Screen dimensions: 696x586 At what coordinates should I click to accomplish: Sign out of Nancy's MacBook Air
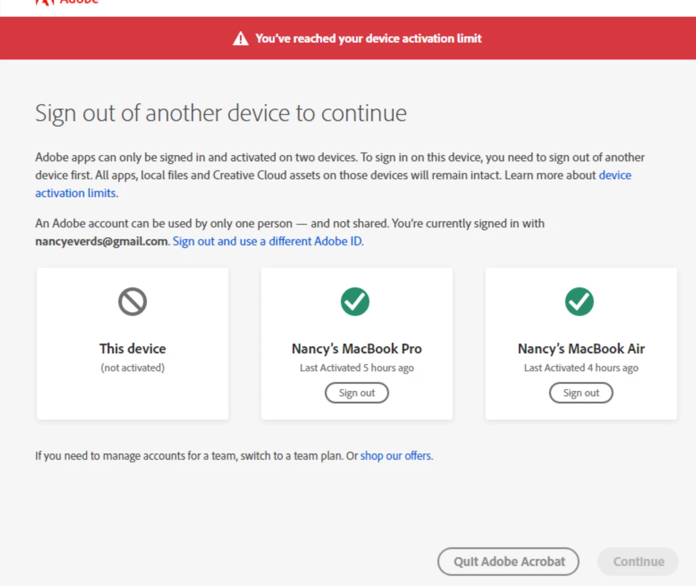click(581, 393)
